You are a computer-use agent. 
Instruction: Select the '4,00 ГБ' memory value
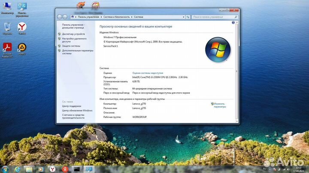(136, 82)
